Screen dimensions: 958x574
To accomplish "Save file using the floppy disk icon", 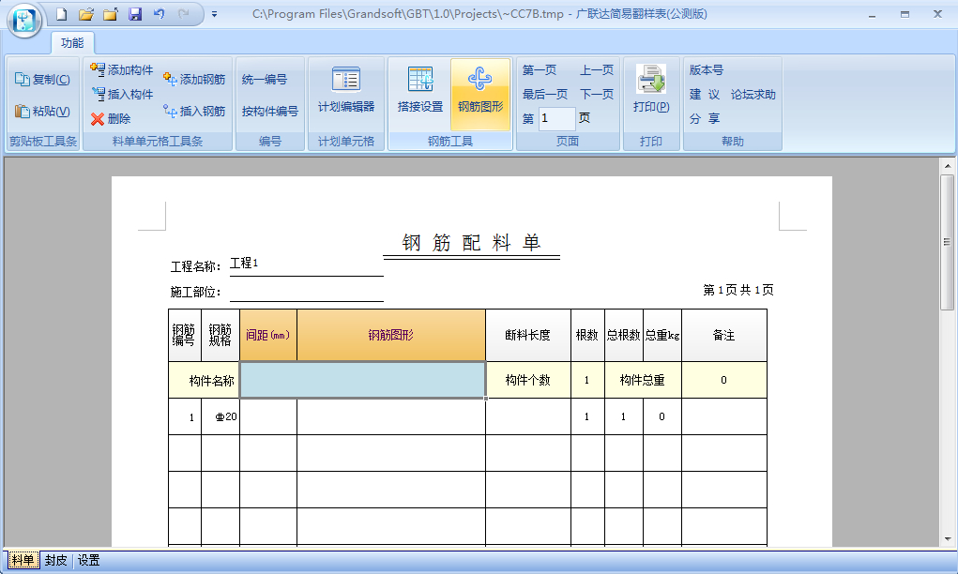I will click(x=135, y=13).
